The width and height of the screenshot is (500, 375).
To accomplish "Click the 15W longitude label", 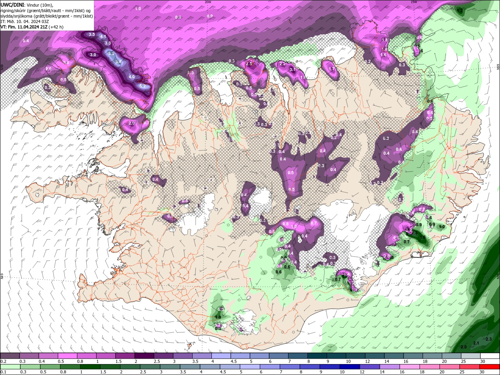I will 414,2.
